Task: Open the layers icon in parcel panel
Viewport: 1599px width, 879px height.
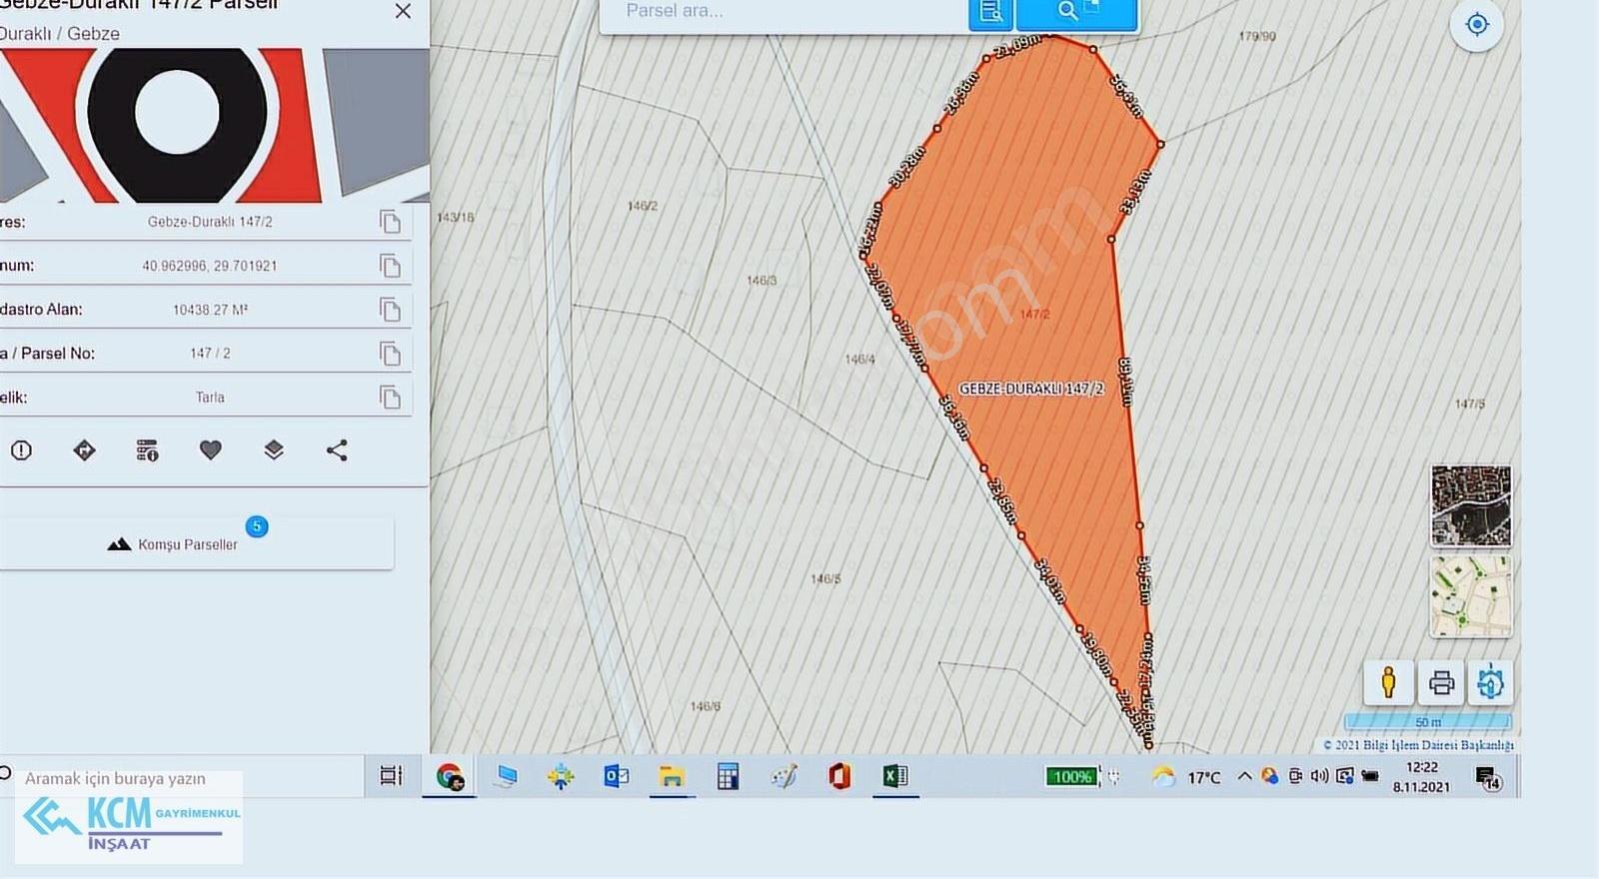Action: 274,450
